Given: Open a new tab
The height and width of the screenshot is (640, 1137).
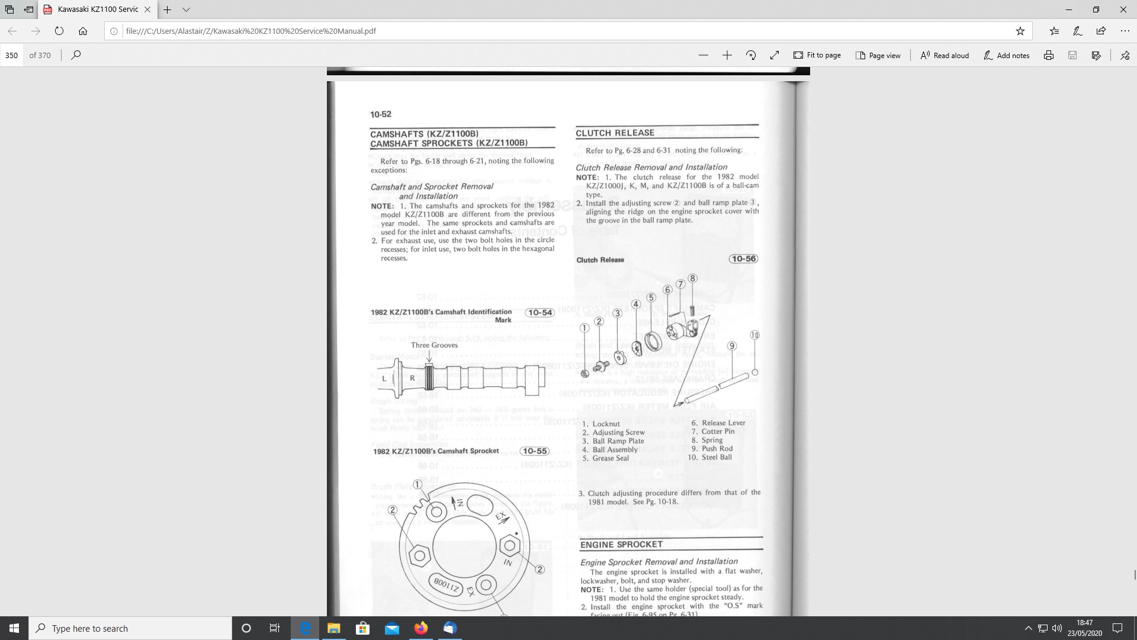Looking at the screenshot, I should click(168, 9).
